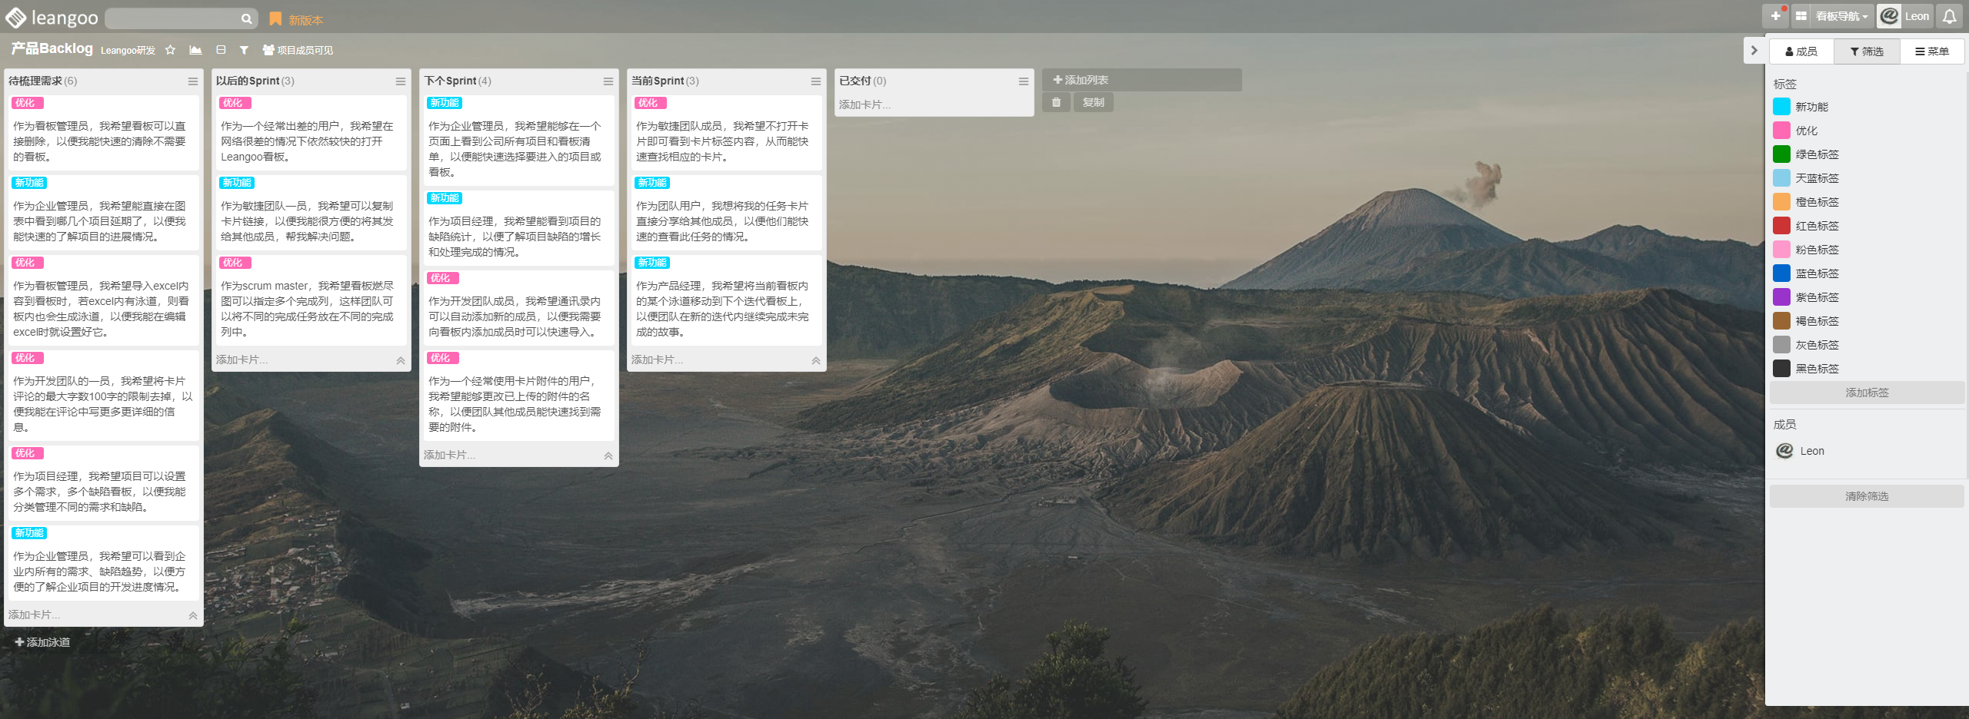Switch to the 成员 tab
This screenshot has width=1969, height=719.
pos(1801,51)
